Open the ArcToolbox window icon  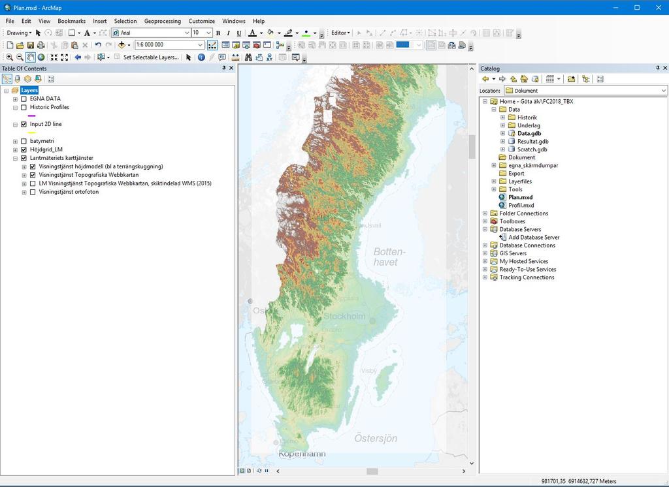256,45
